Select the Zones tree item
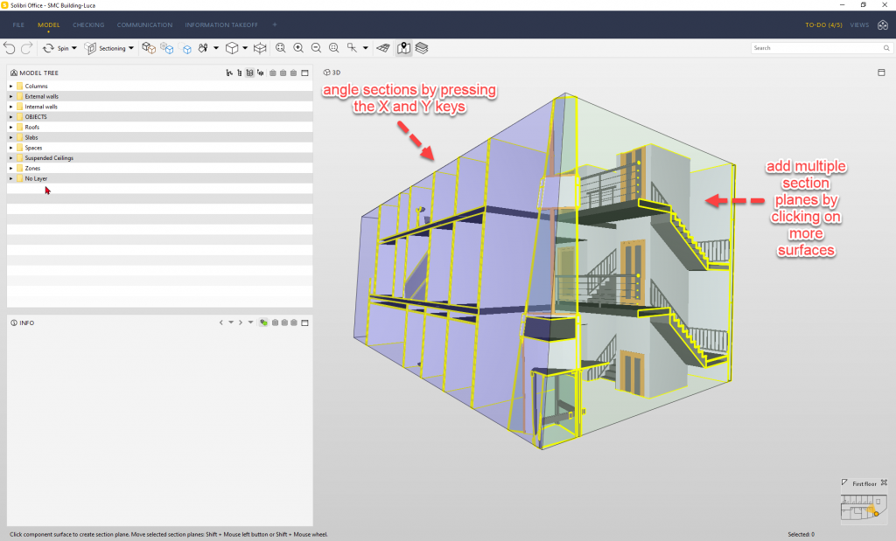 pos(32,169)
